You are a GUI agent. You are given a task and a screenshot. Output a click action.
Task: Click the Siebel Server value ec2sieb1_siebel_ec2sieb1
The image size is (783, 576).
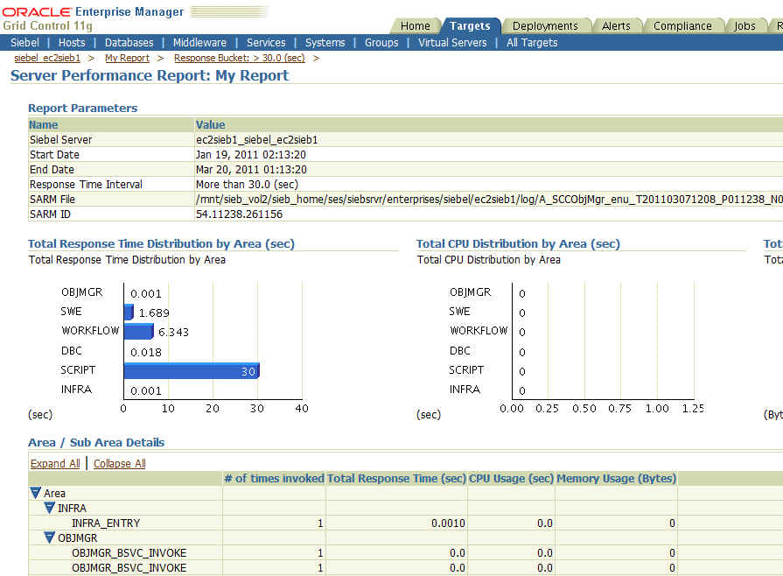point(256,140)
